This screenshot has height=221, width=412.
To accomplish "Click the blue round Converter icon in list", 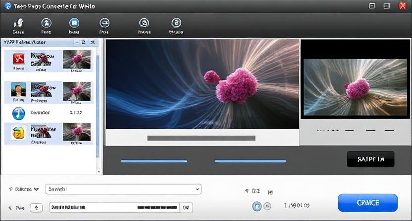I will tap(19, 113).
